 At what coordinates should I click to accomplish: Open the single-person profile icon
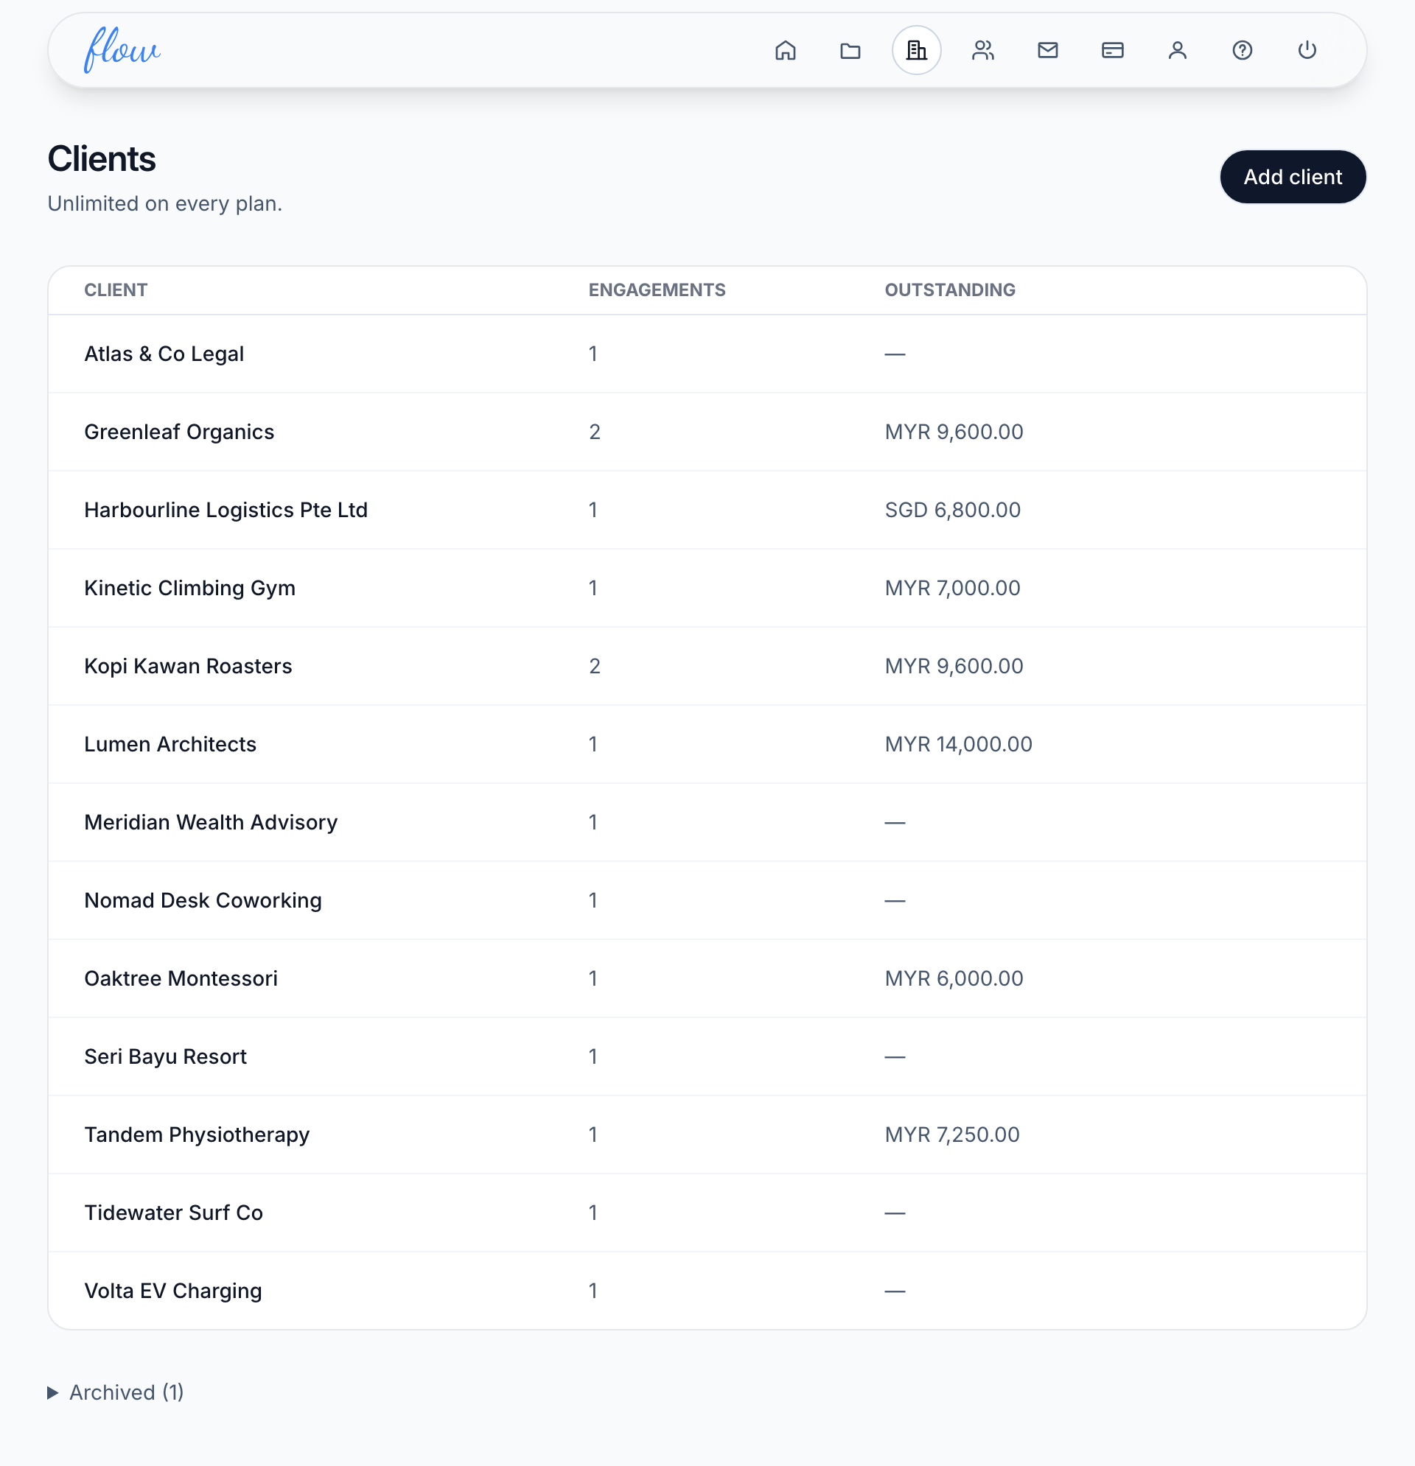pyautogui.click(x=1178, y=50)
